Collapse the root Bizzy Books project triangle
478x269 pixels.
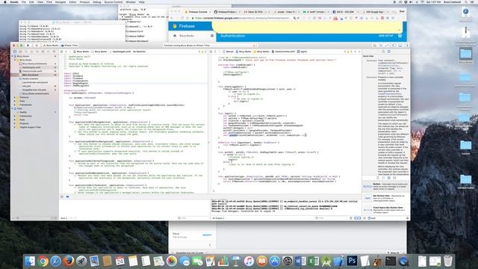(13, 57)
